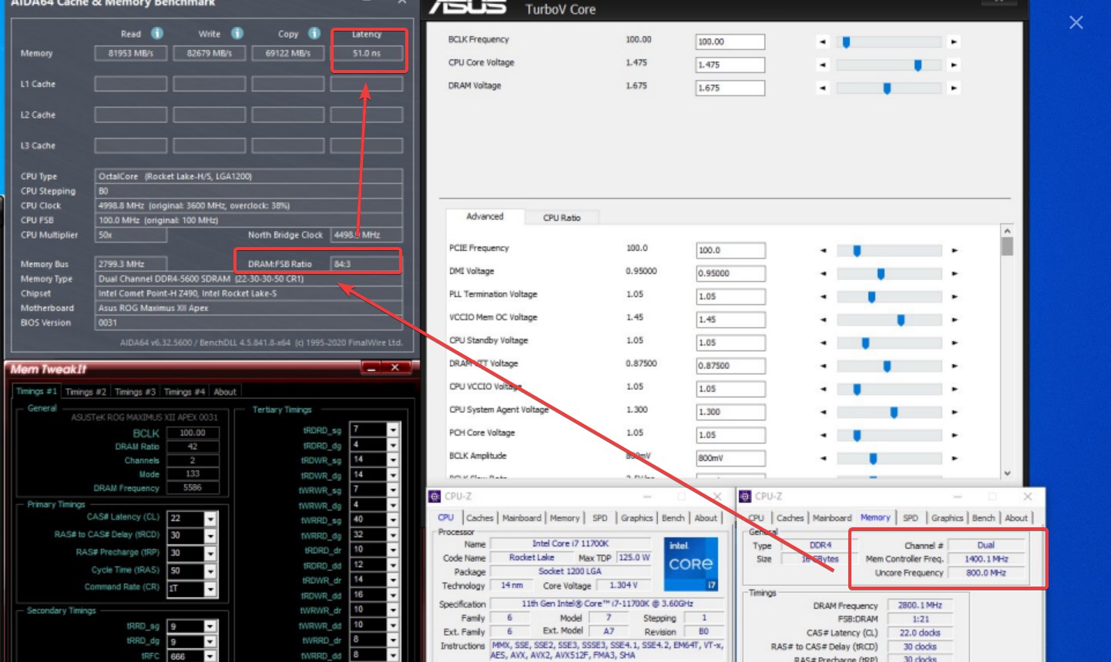Select the Advanced tab in TurboV Core

[485, 216]
